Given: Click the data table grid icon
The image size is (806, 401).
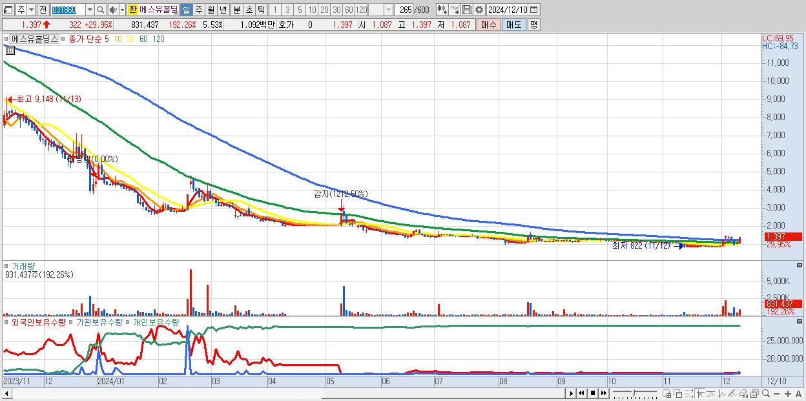Looking at the screenshot, I should tap(10, 50).
